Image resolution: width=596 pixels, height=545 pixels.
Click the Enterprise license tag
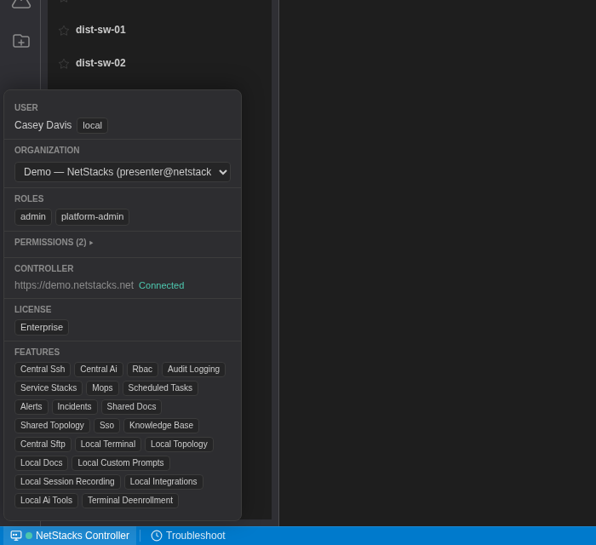coord(42,328)
